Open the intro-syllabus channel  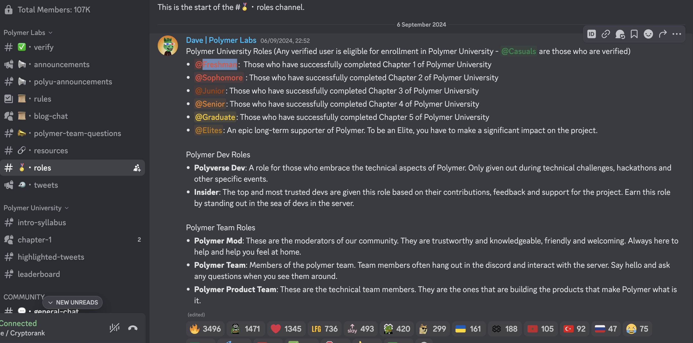(72, 223)
